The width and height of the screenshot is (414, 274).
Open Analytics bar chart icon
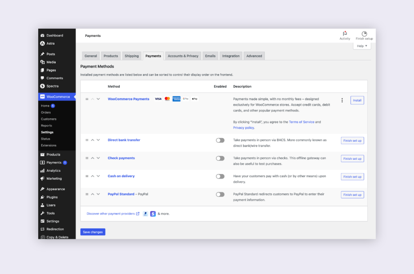(42, 171)
